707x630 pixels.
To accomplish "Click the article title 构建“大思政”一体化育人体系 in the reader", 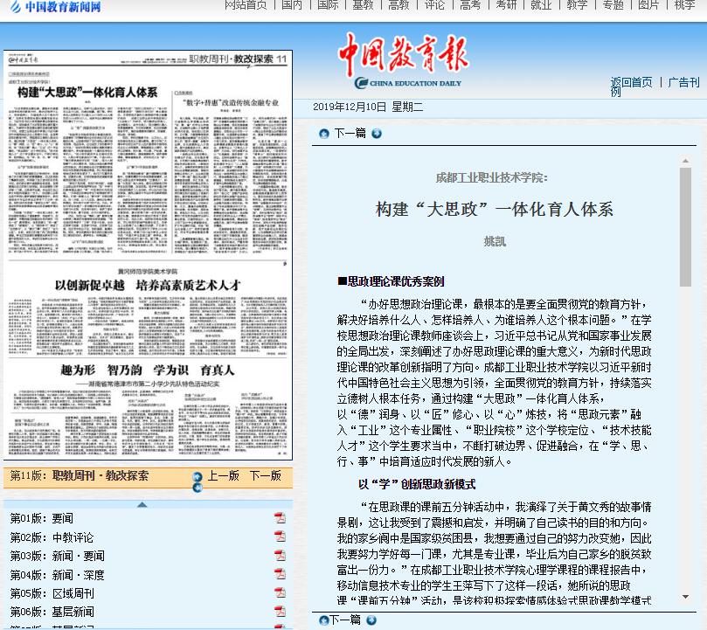I will coord(495,210).
